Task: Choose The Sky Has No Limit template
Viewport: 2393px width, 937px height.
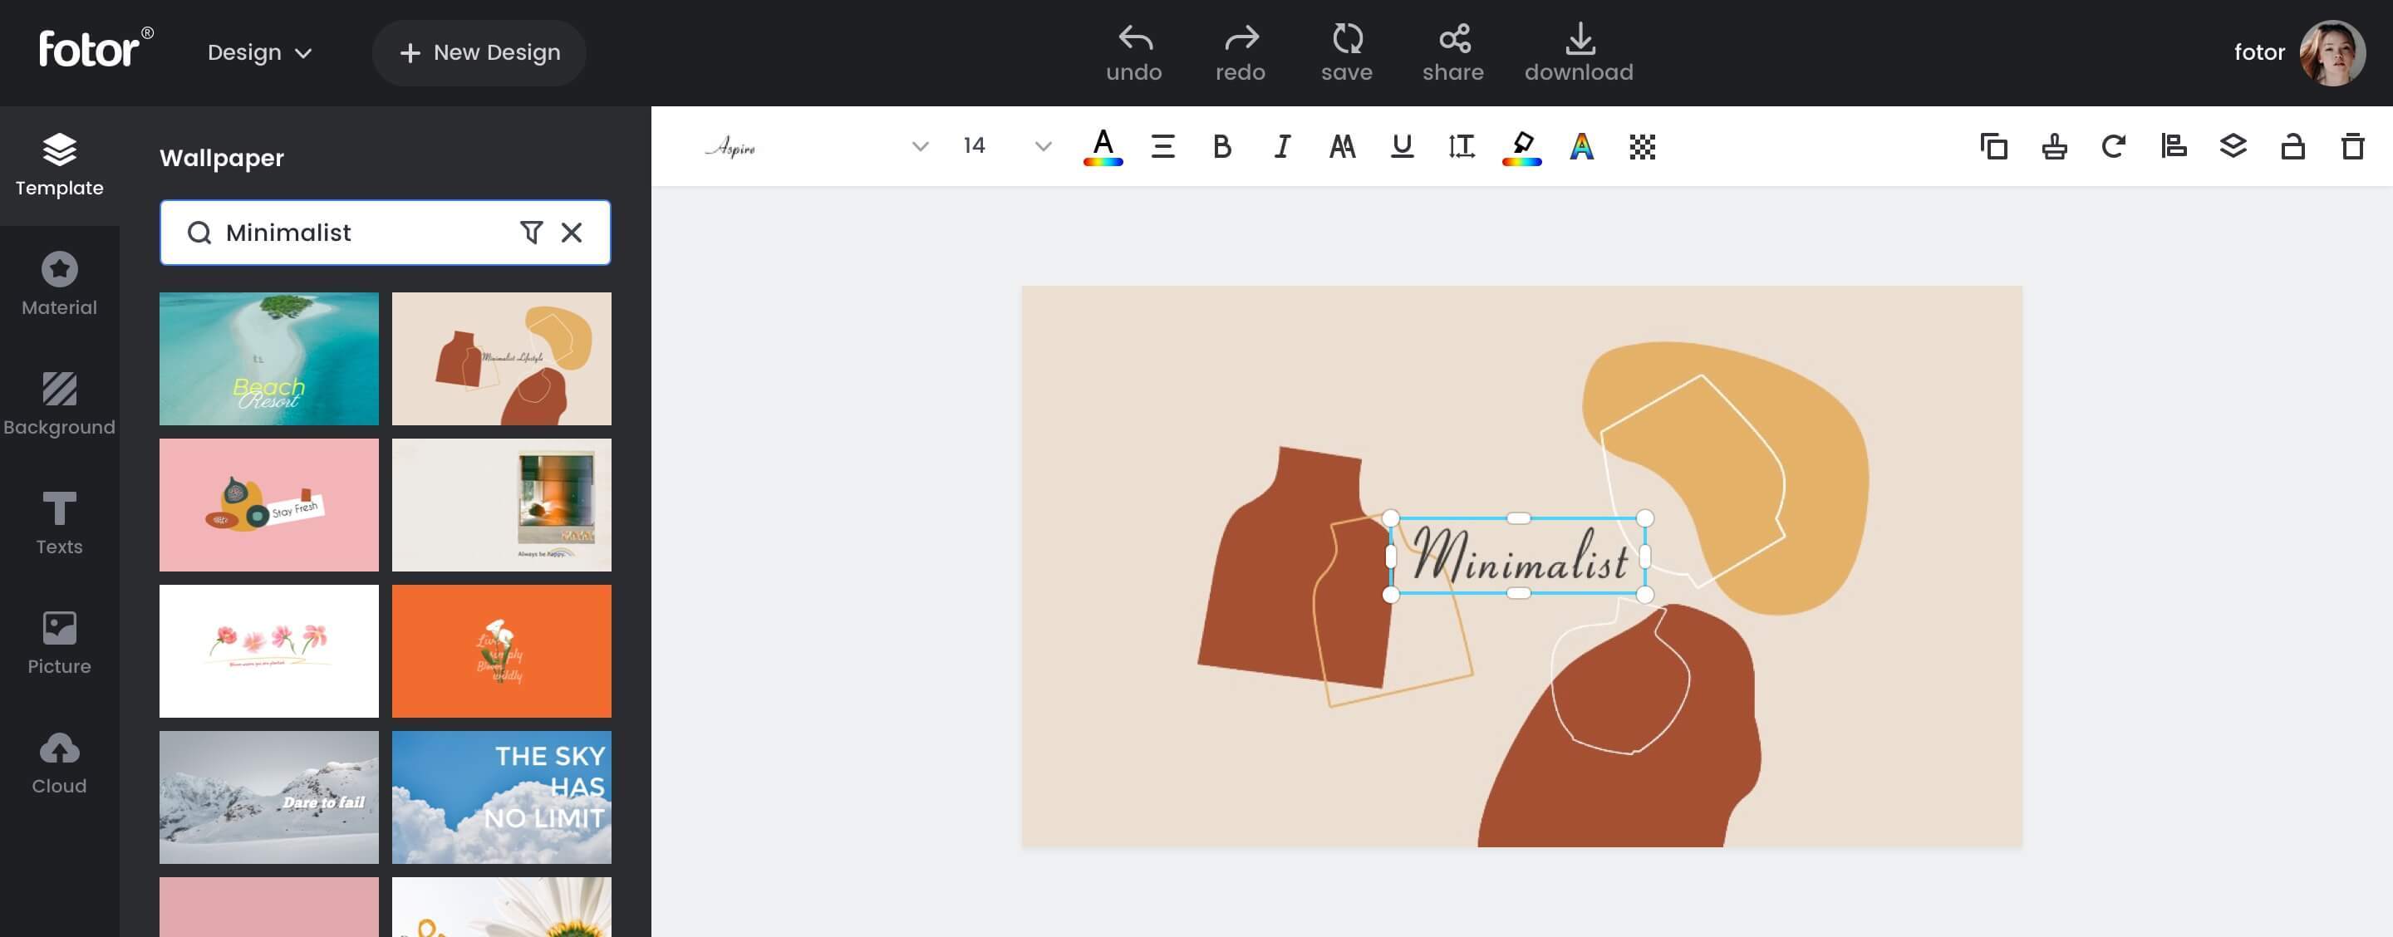Action: (502, 797)
